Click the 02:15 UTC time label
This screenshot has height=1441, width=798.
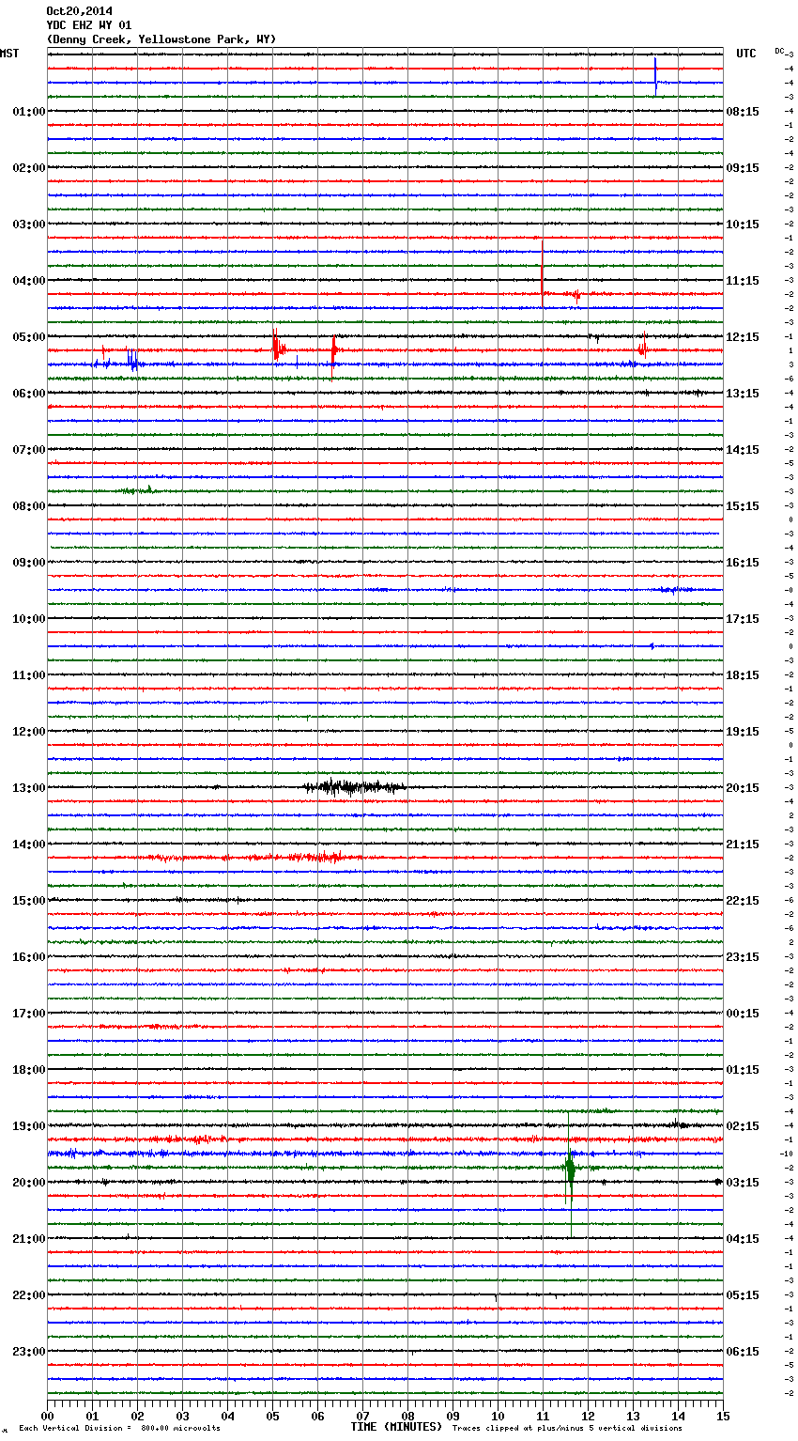coord(743,1126)
